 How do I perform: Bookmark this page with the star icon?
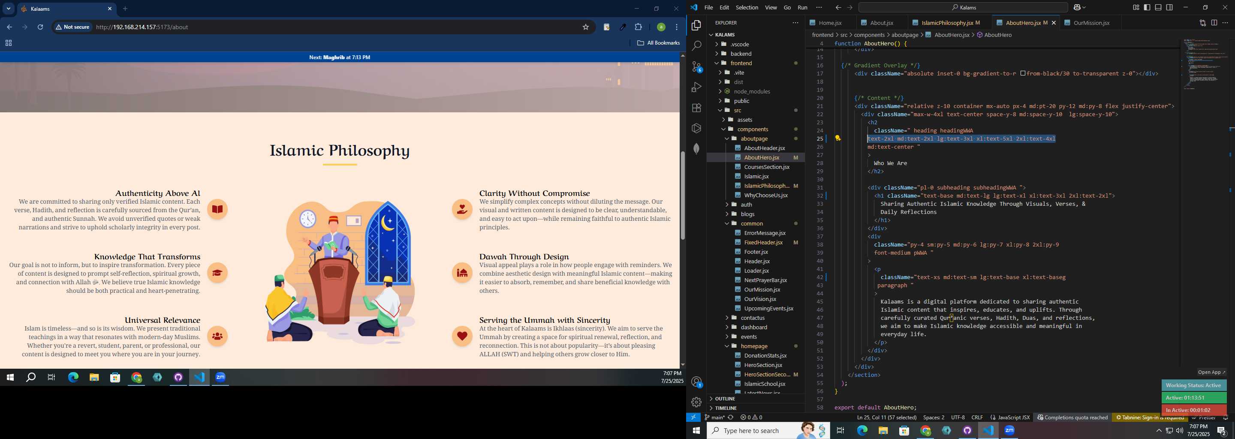point(585,27)
